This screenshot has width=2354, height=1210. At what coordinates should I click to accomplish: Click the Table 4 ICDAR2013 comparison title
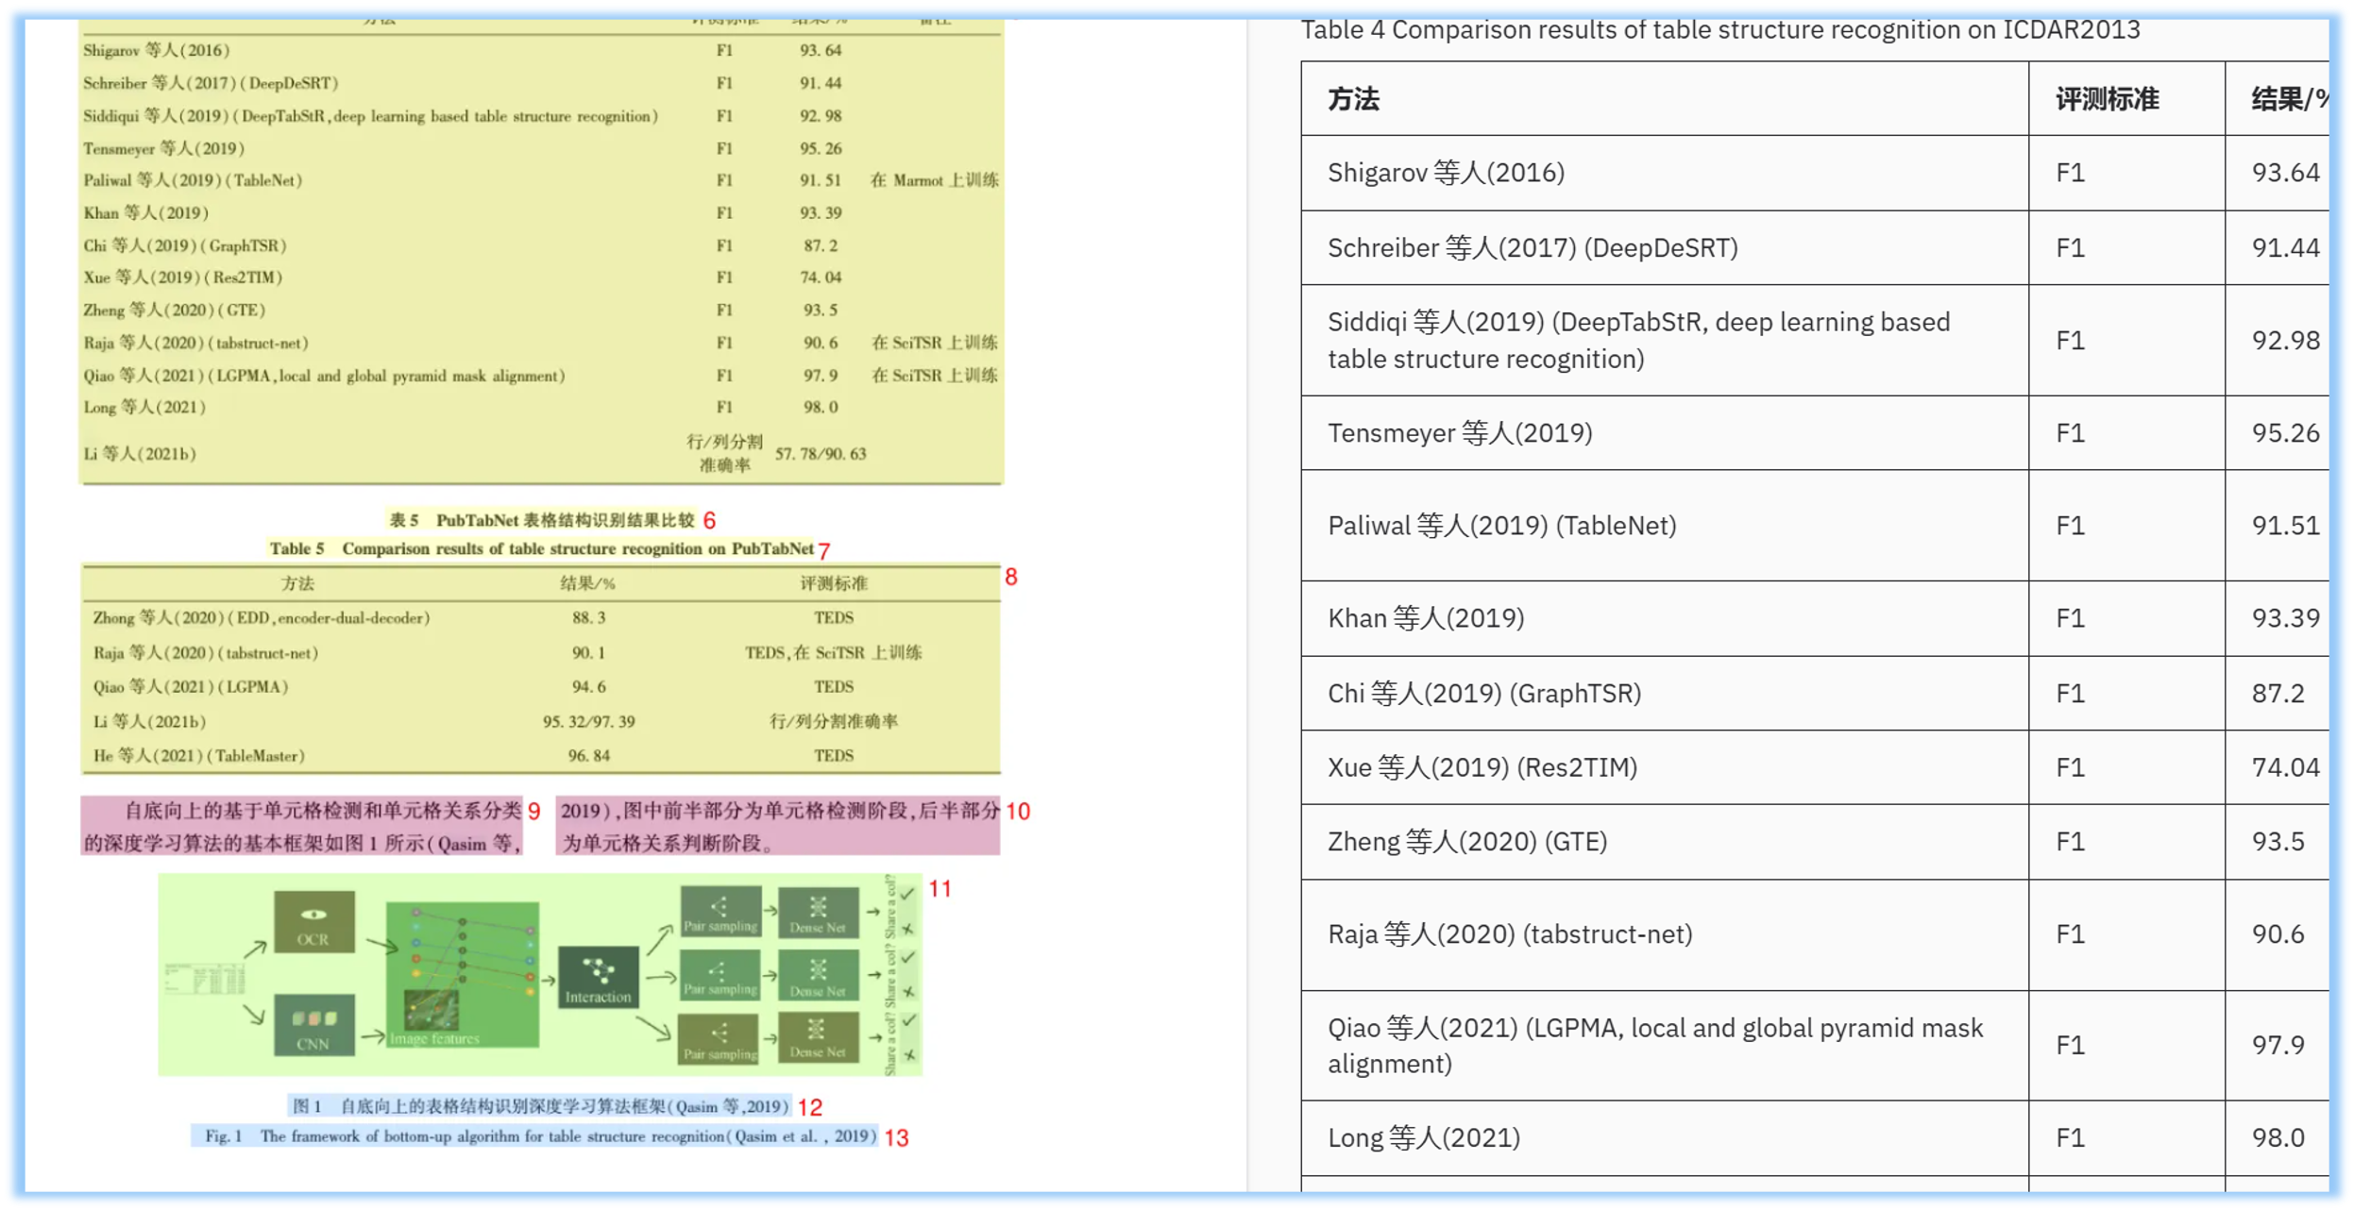click(1719, 30)
